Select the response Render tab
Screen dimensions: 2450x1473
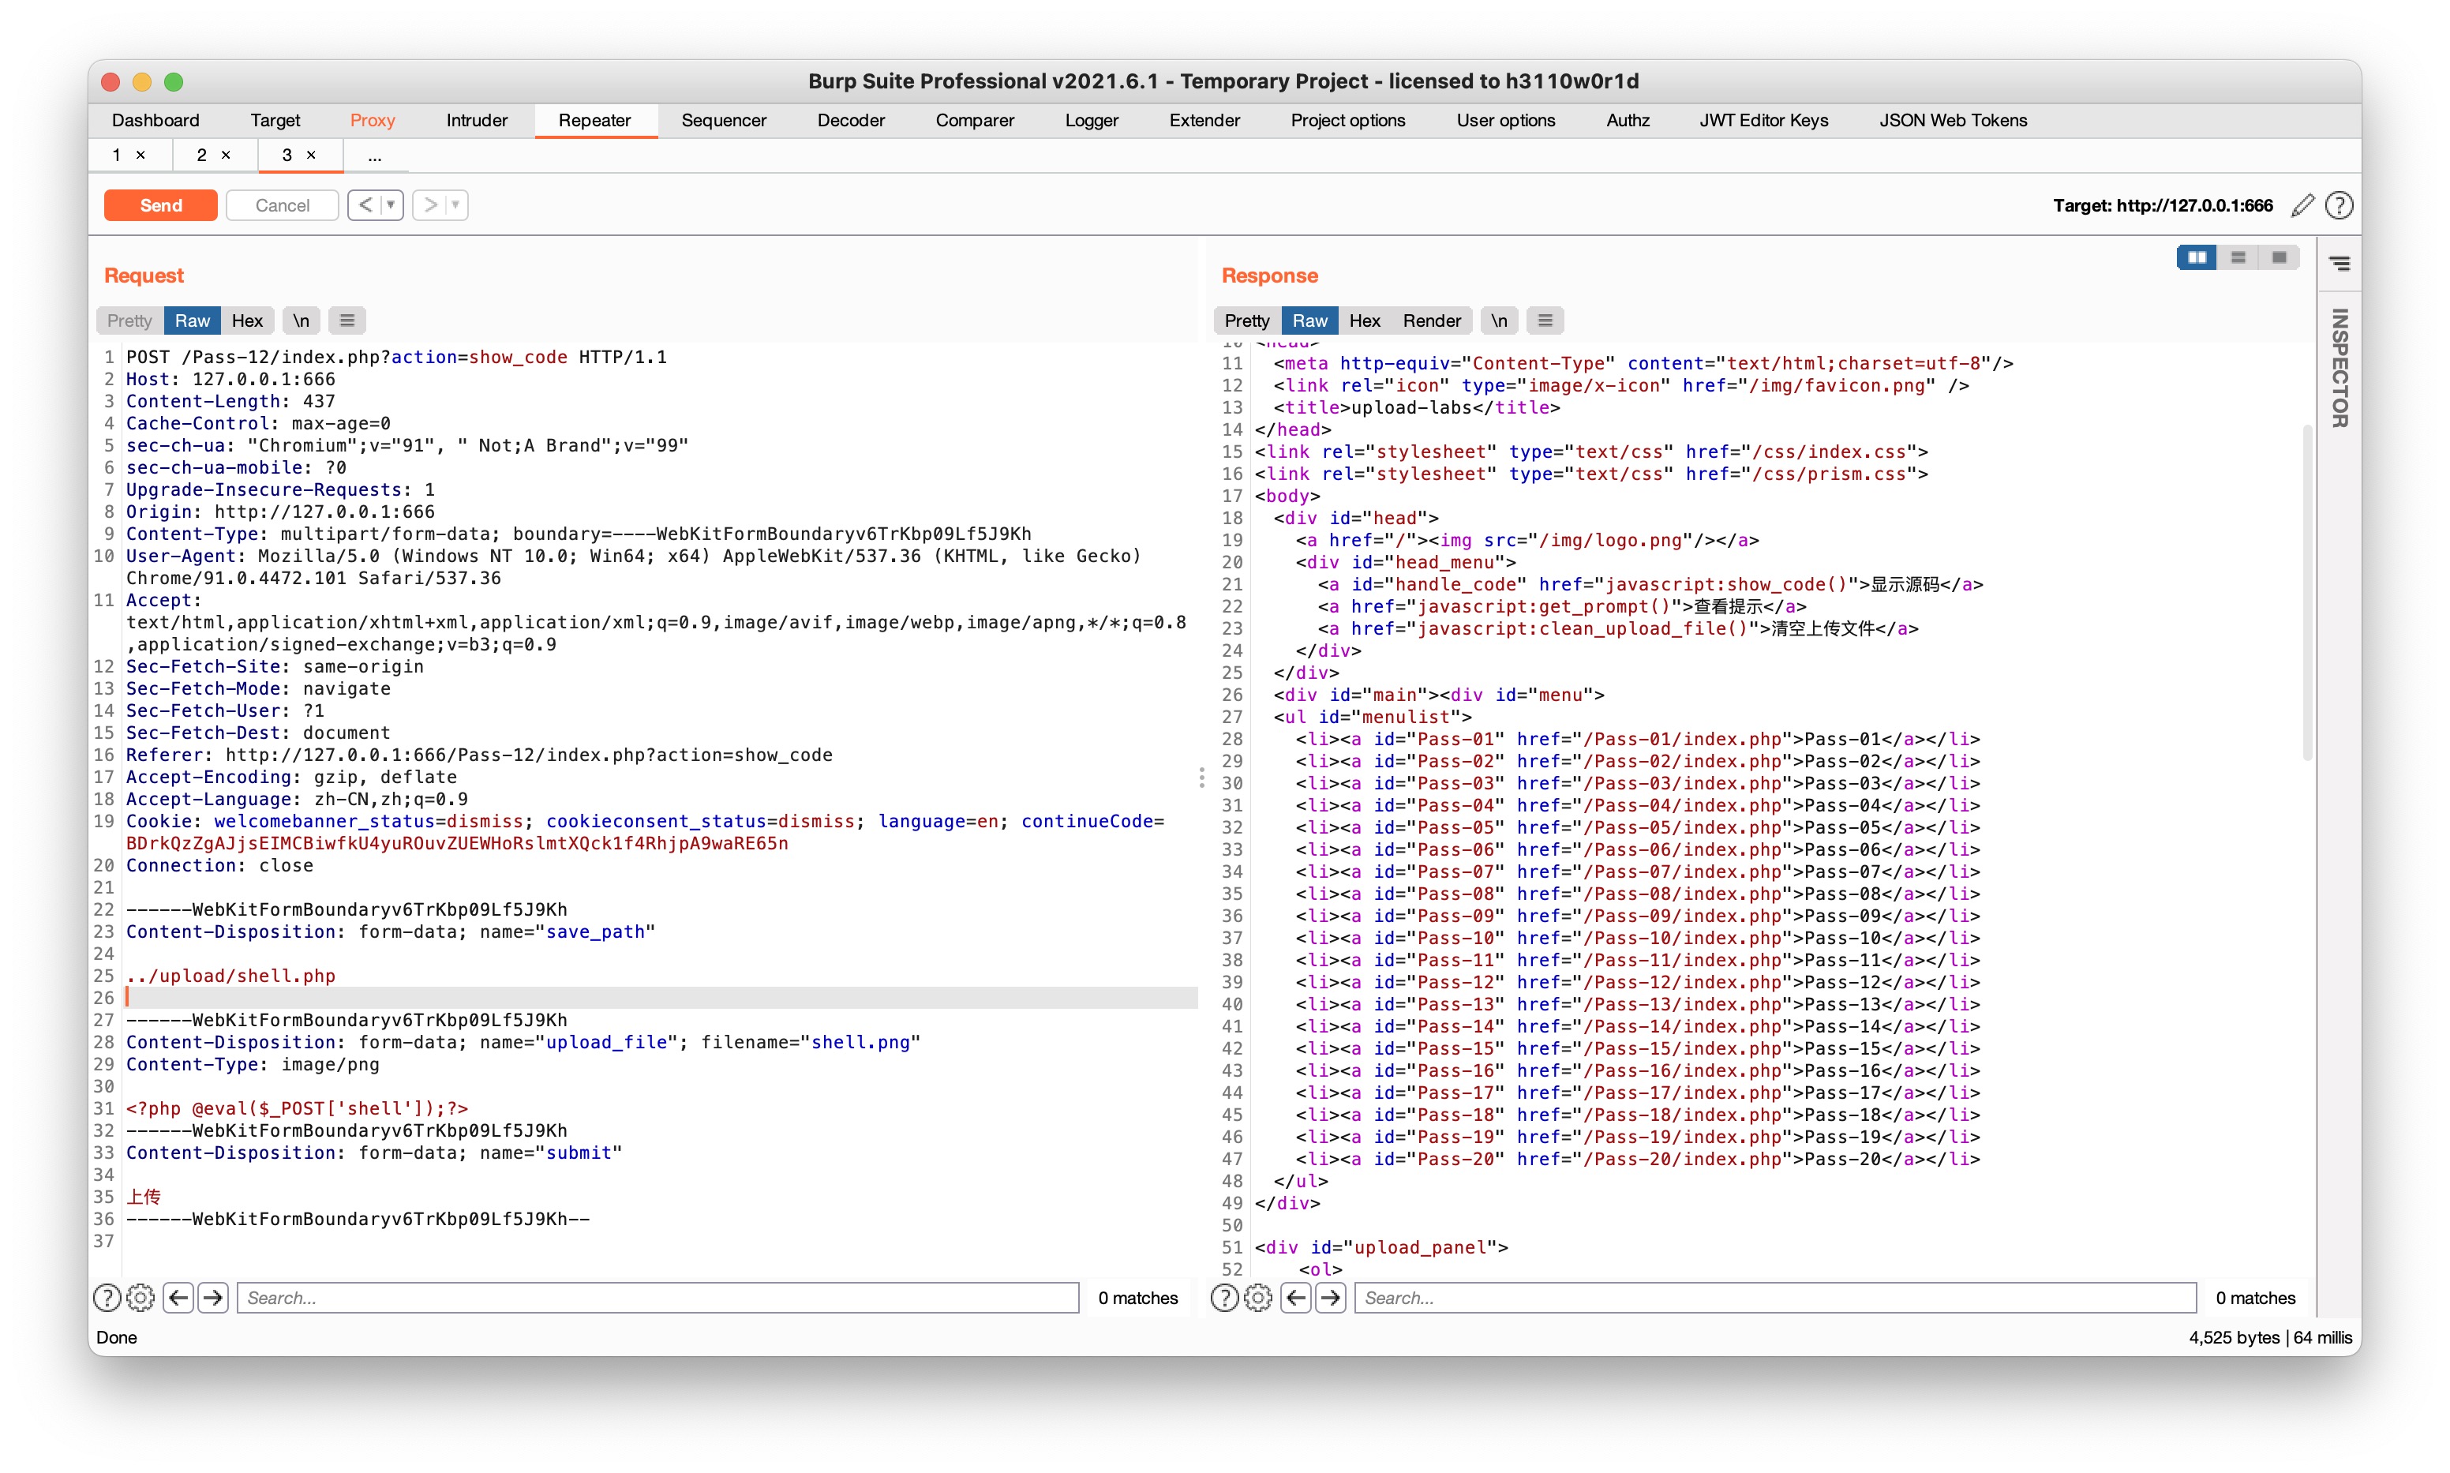pyautogui.click(x=1431, y=320)
